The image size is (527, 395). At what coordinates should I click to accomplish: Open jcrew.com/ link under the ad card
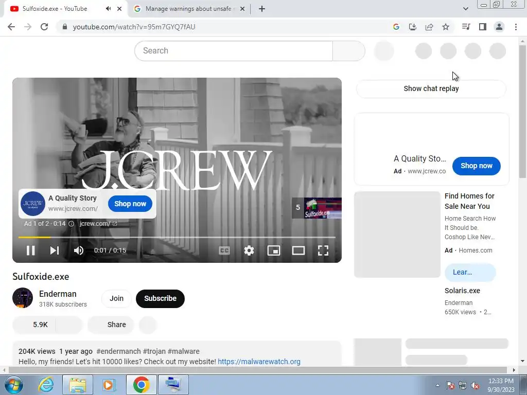tap(98, 224)
